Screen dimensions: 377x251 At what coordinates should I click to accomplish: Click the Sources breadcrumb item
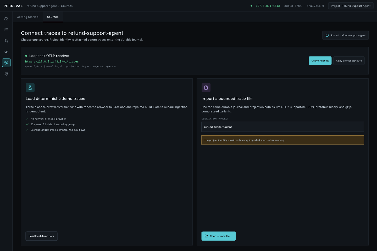[x=67, y=6]
